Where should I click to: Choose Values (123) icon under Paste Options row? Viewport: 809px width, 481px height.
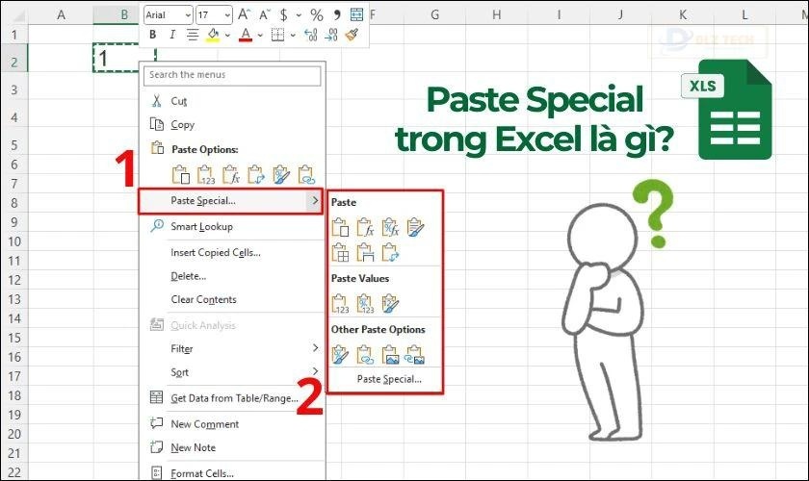(206, 175)
